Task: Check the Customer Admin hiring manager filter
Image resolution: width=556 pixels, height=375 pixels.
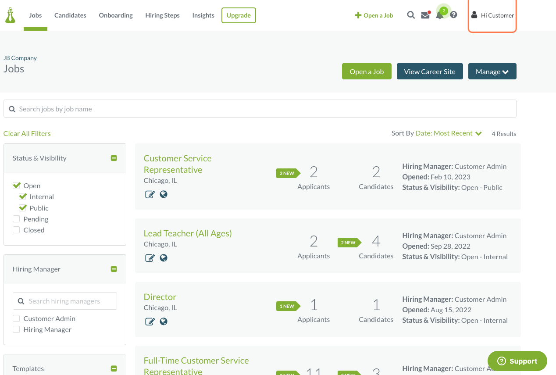Action: pos(16,318)
